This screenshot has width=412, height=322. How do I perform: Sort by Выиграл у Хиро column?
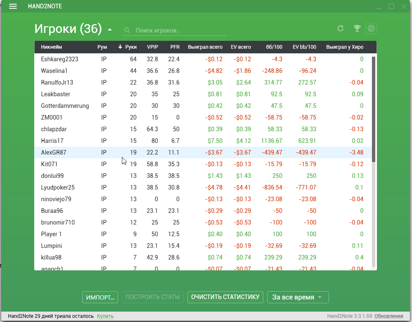345,47
